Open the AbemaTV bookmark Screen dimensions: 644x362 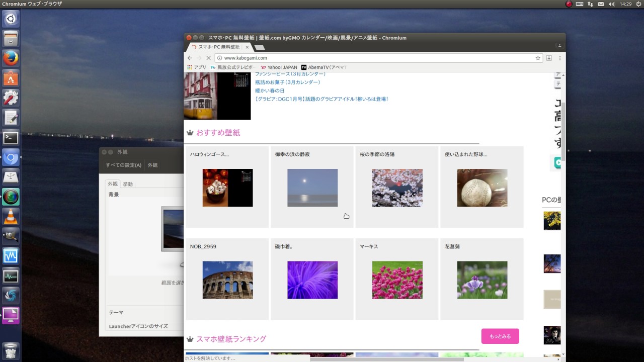coord(324,67)
